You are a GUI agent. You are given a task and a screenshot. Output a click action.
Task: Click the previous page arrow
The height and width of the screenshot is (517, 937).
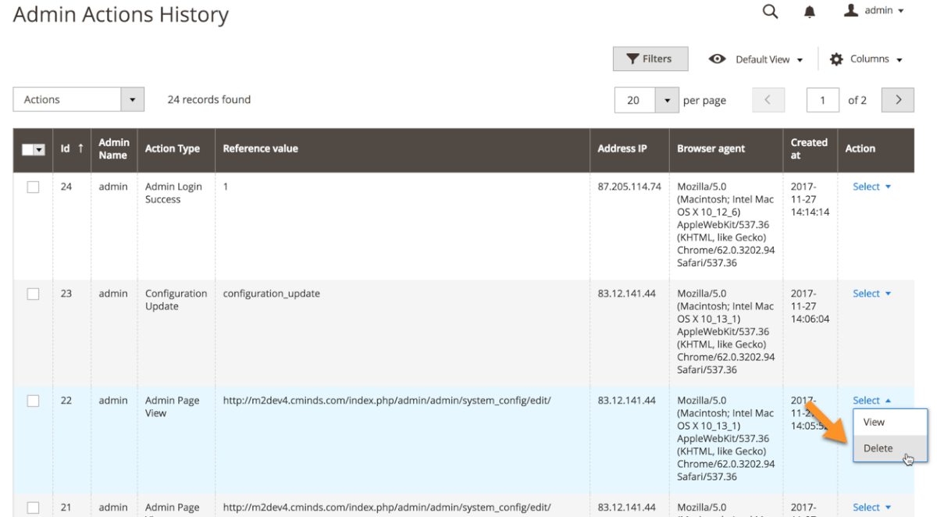click(x=768, y=100)
